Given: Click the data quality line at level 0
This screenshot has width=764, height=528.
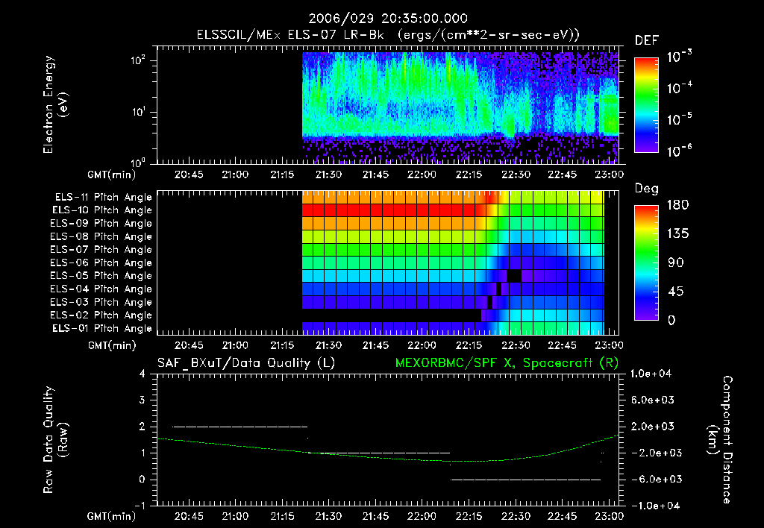Looking at the screenshot, I should [x=526, y=480].
